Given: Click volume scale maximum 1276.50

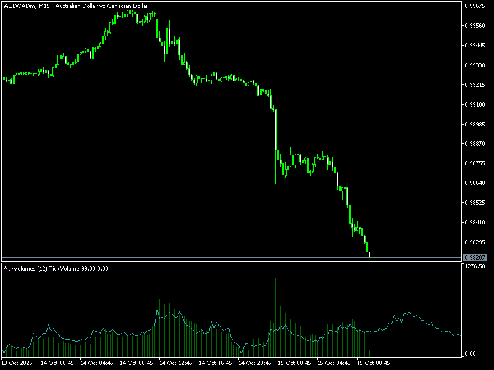Looking at the screenshot, I should pyautogui.click(x=475, y=266).
